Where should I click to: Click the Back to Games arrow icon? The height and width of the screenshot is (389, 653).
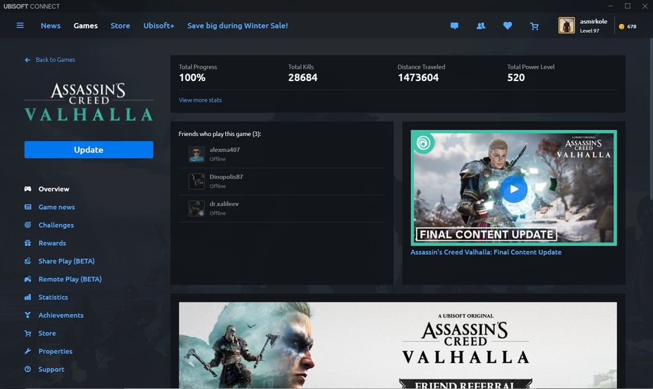click(x=27, y=60)
